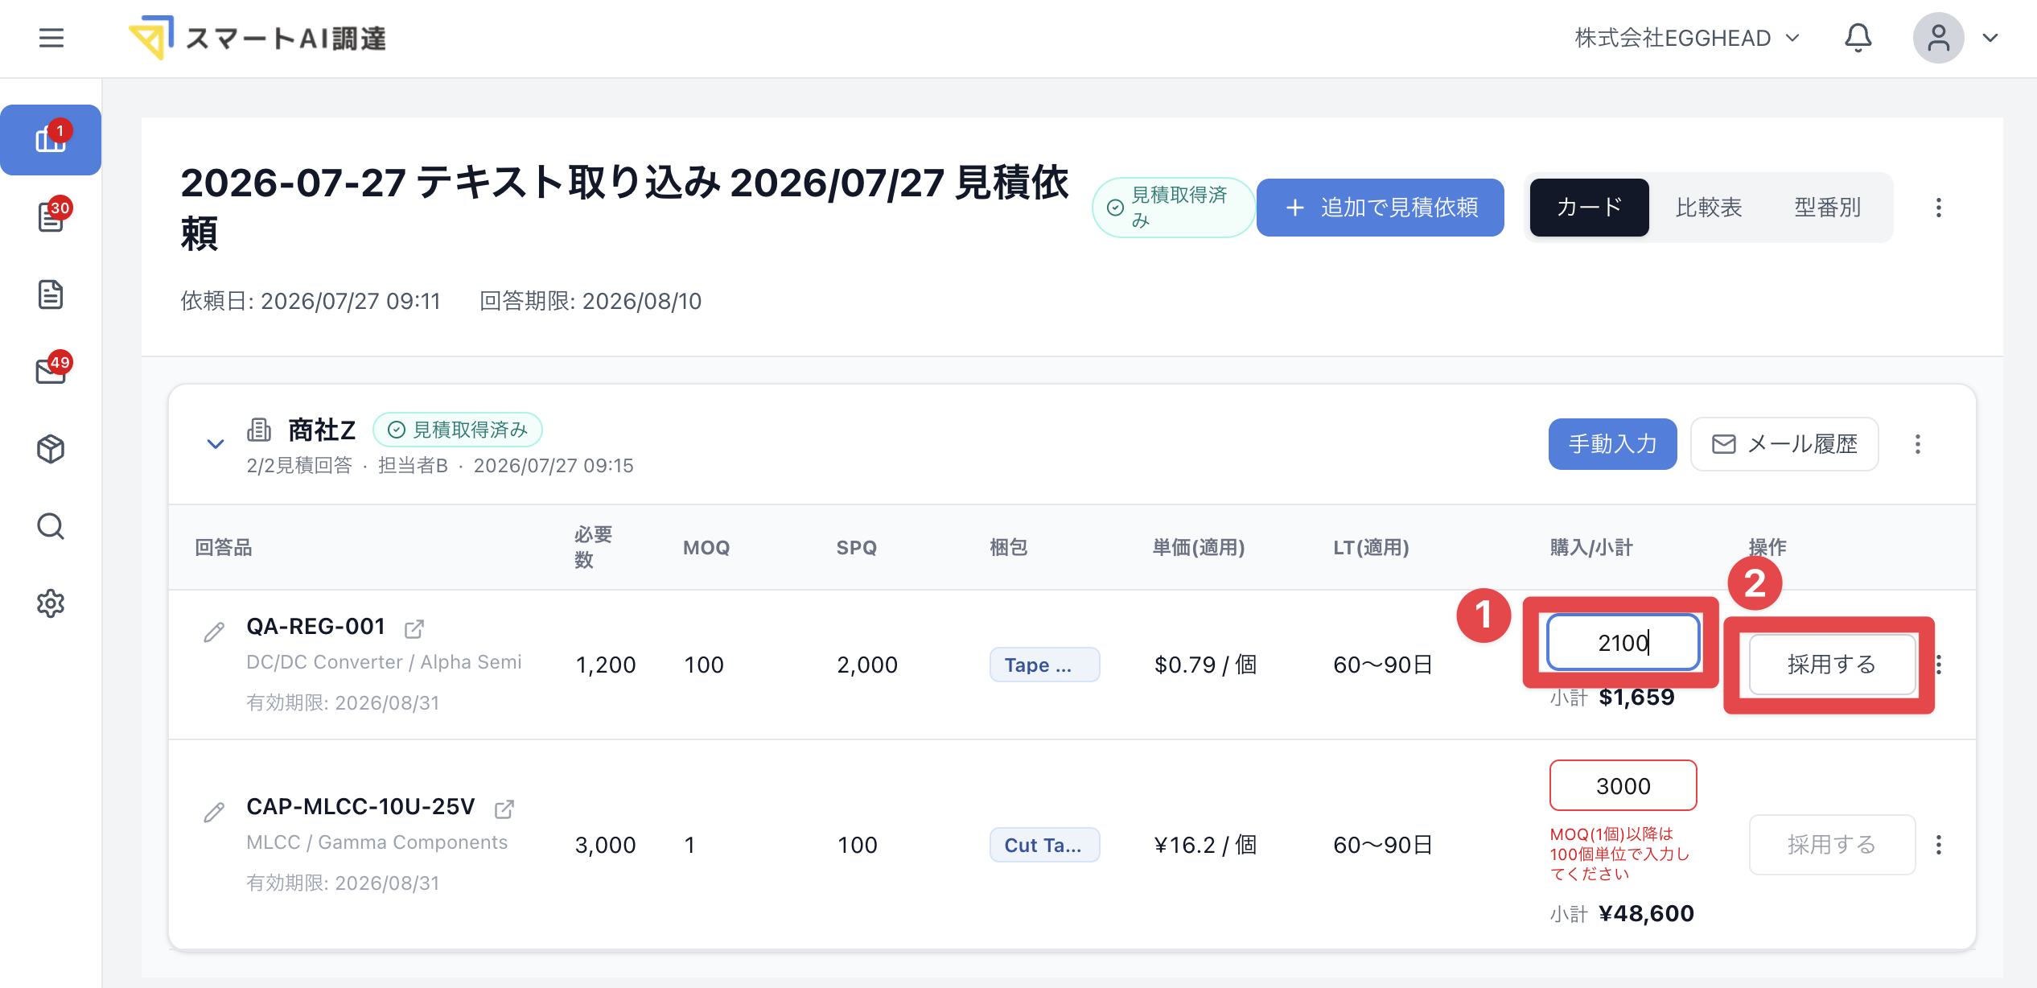Click the スマートAI調達 logo

[x=257, y=38]
